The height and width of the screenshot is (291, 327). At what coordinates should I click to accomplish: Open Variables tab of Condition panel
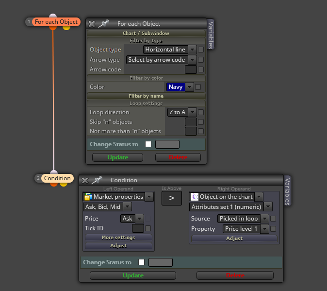[287, 191]
